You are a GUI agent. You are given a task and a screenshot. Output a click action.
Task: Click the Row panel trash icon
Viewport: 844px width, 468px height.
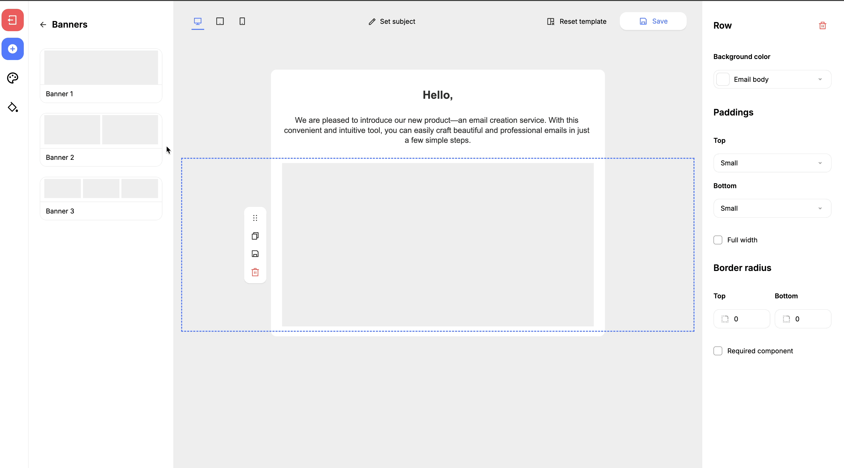coord(822,26)
